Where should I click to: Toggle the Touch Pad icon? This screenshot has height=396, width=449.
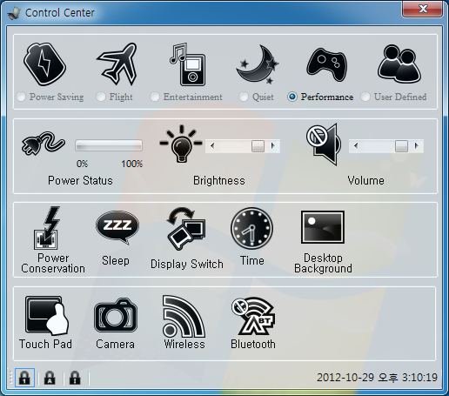[47, 315]
